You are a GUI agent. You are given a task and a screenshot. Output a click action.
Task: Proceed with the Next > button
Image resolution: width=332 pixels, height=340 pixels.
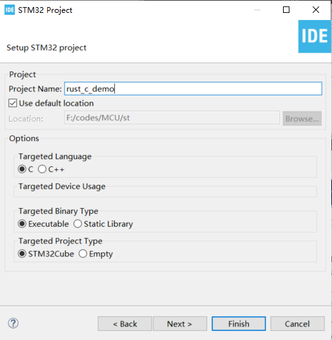coord(180,324)
